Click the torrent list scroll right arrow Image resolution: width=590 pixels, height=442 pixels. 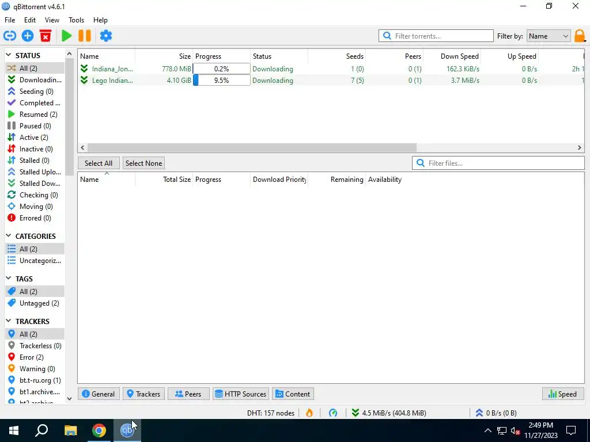click(580, 148)
